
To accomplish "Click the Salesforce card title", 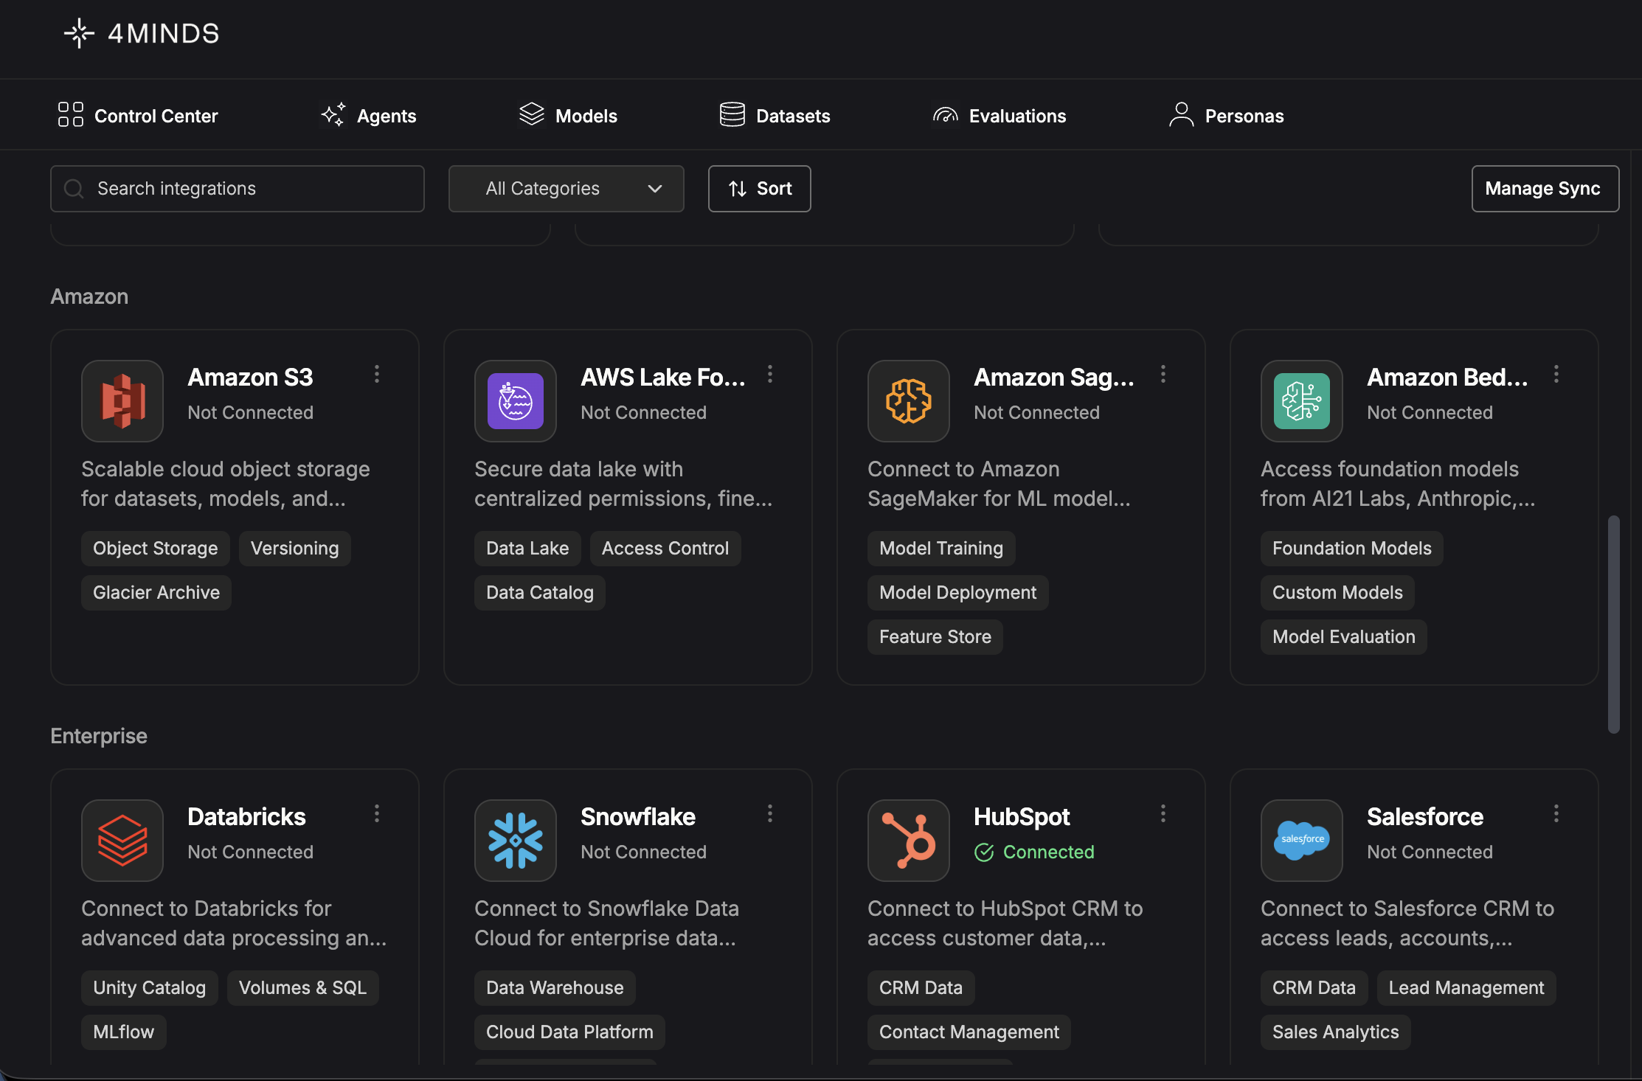I will 1425,817.
